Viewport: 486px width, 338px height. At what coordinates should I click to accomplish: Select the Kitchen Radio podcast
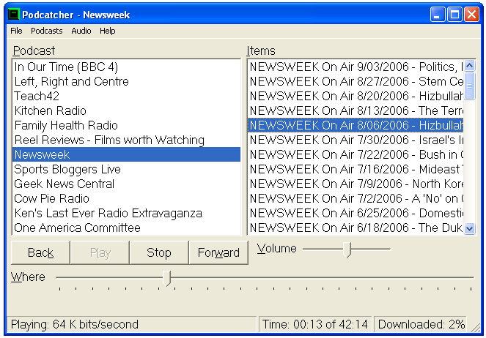[127, 110]
